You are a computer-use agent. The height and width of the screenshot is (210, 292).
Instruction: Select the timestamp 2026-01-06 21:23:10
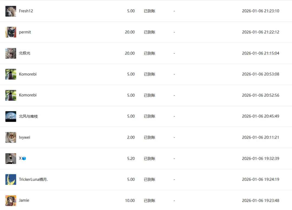(261, 11)
